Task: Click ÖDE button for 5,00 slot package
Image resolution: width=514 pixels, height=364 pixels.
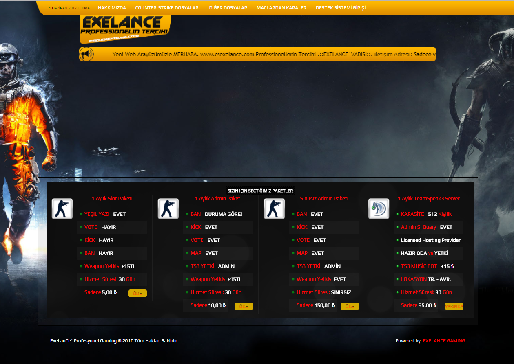Action: pos(137,293)
